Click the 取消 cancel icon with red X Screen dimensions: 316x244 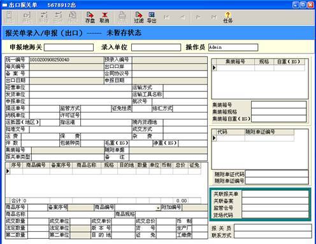coord(104,17)
